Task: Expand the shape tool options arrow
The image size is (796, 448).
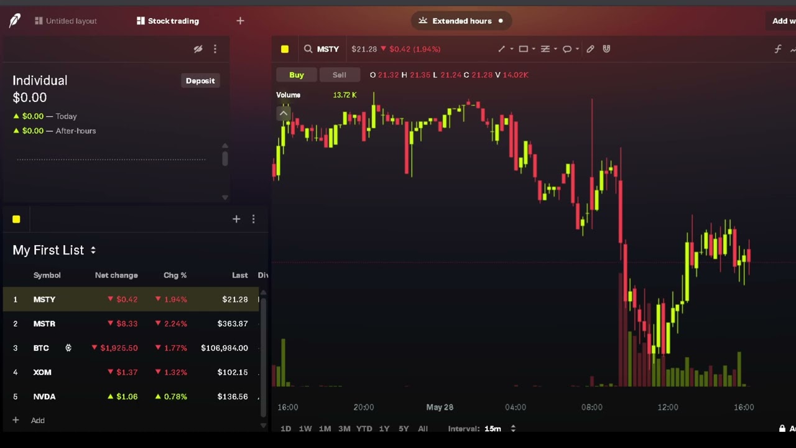Action: pos(534,49)
